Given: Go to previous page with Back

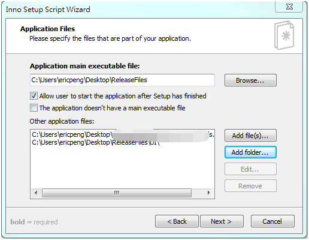Looking at the screenshot, I should (177, 221).
